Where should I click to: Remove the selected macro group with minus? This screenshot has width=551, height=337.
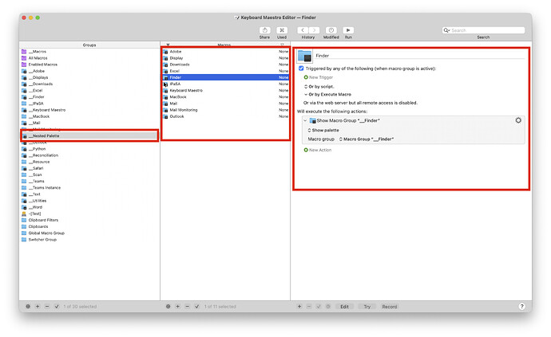47,306
